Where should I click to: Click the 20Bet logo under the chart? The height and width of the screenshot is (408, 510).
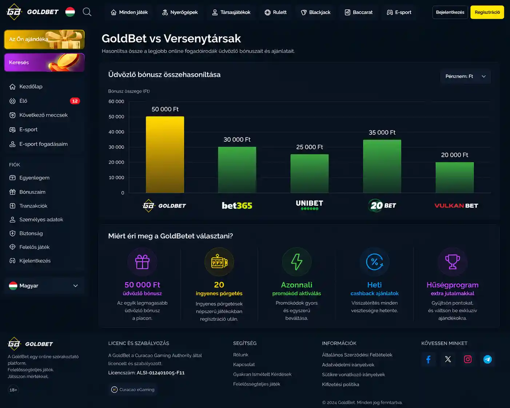tap(382, 205)
